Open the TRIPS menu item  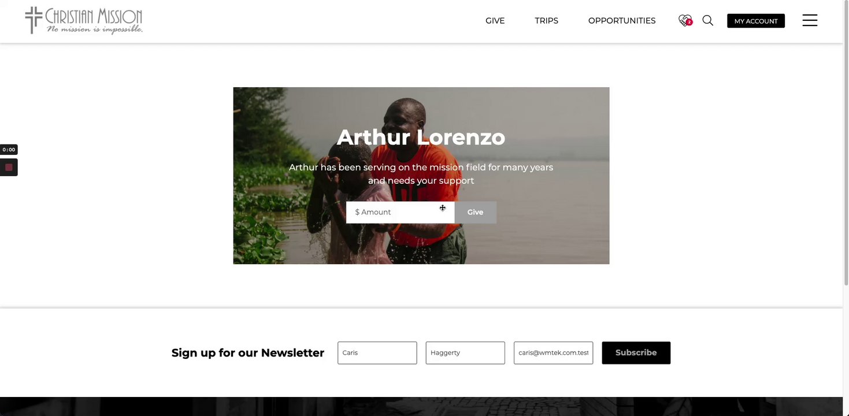pyautogui.click(x=546, y=21)
